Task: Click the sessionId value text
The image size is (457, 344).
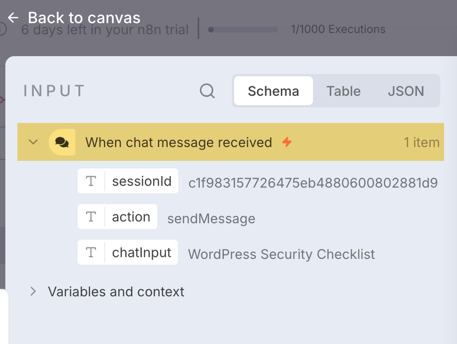Action: coord(313,183)
